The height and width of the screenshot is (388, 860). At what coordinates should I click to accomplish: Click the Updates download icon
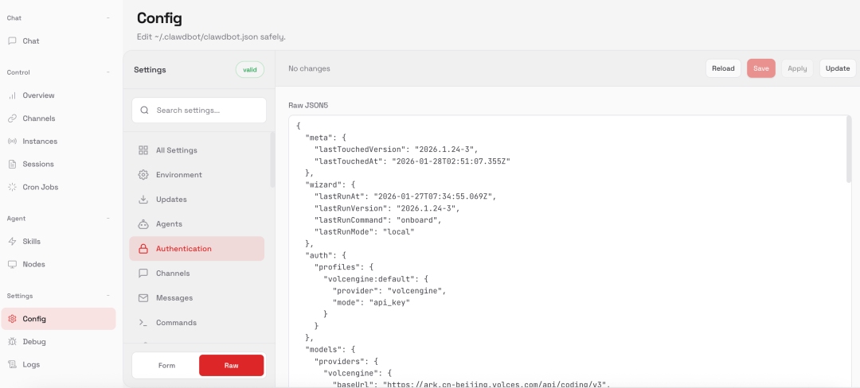point(143,200)
